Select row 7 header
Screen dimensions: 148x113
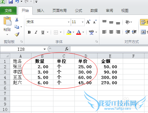5,93
